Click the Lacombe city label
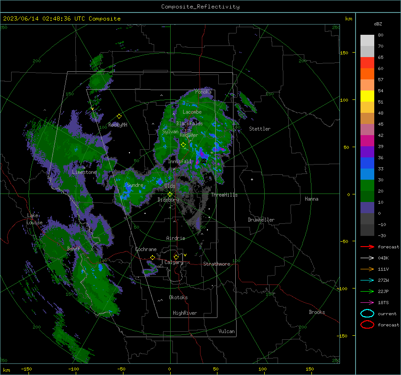Image resolution: width=401 pixels, height=375 pixels. point(192,112)
